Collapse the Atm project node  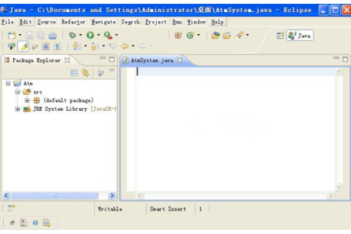point(9,84)
